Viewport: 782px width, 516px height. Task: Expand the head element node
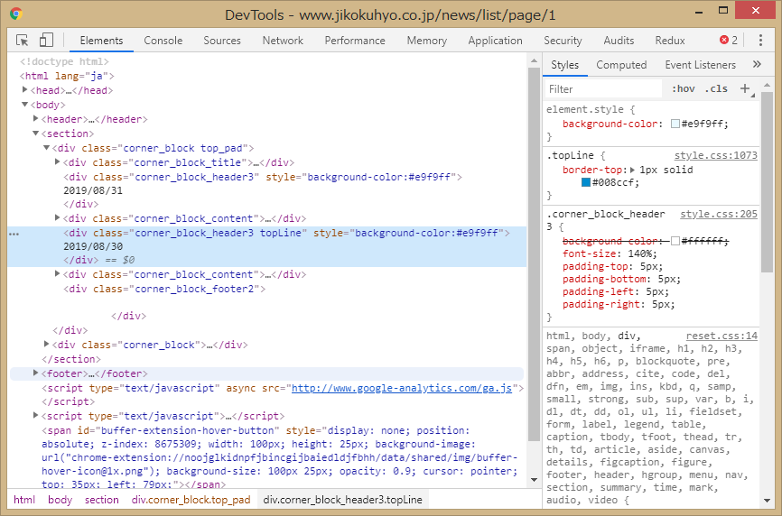point(25,90)
